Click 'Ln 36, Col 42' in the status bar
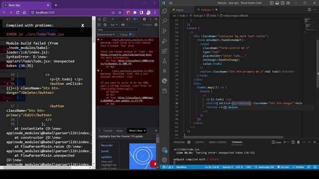Screen dimensions: 319x179 212,167
